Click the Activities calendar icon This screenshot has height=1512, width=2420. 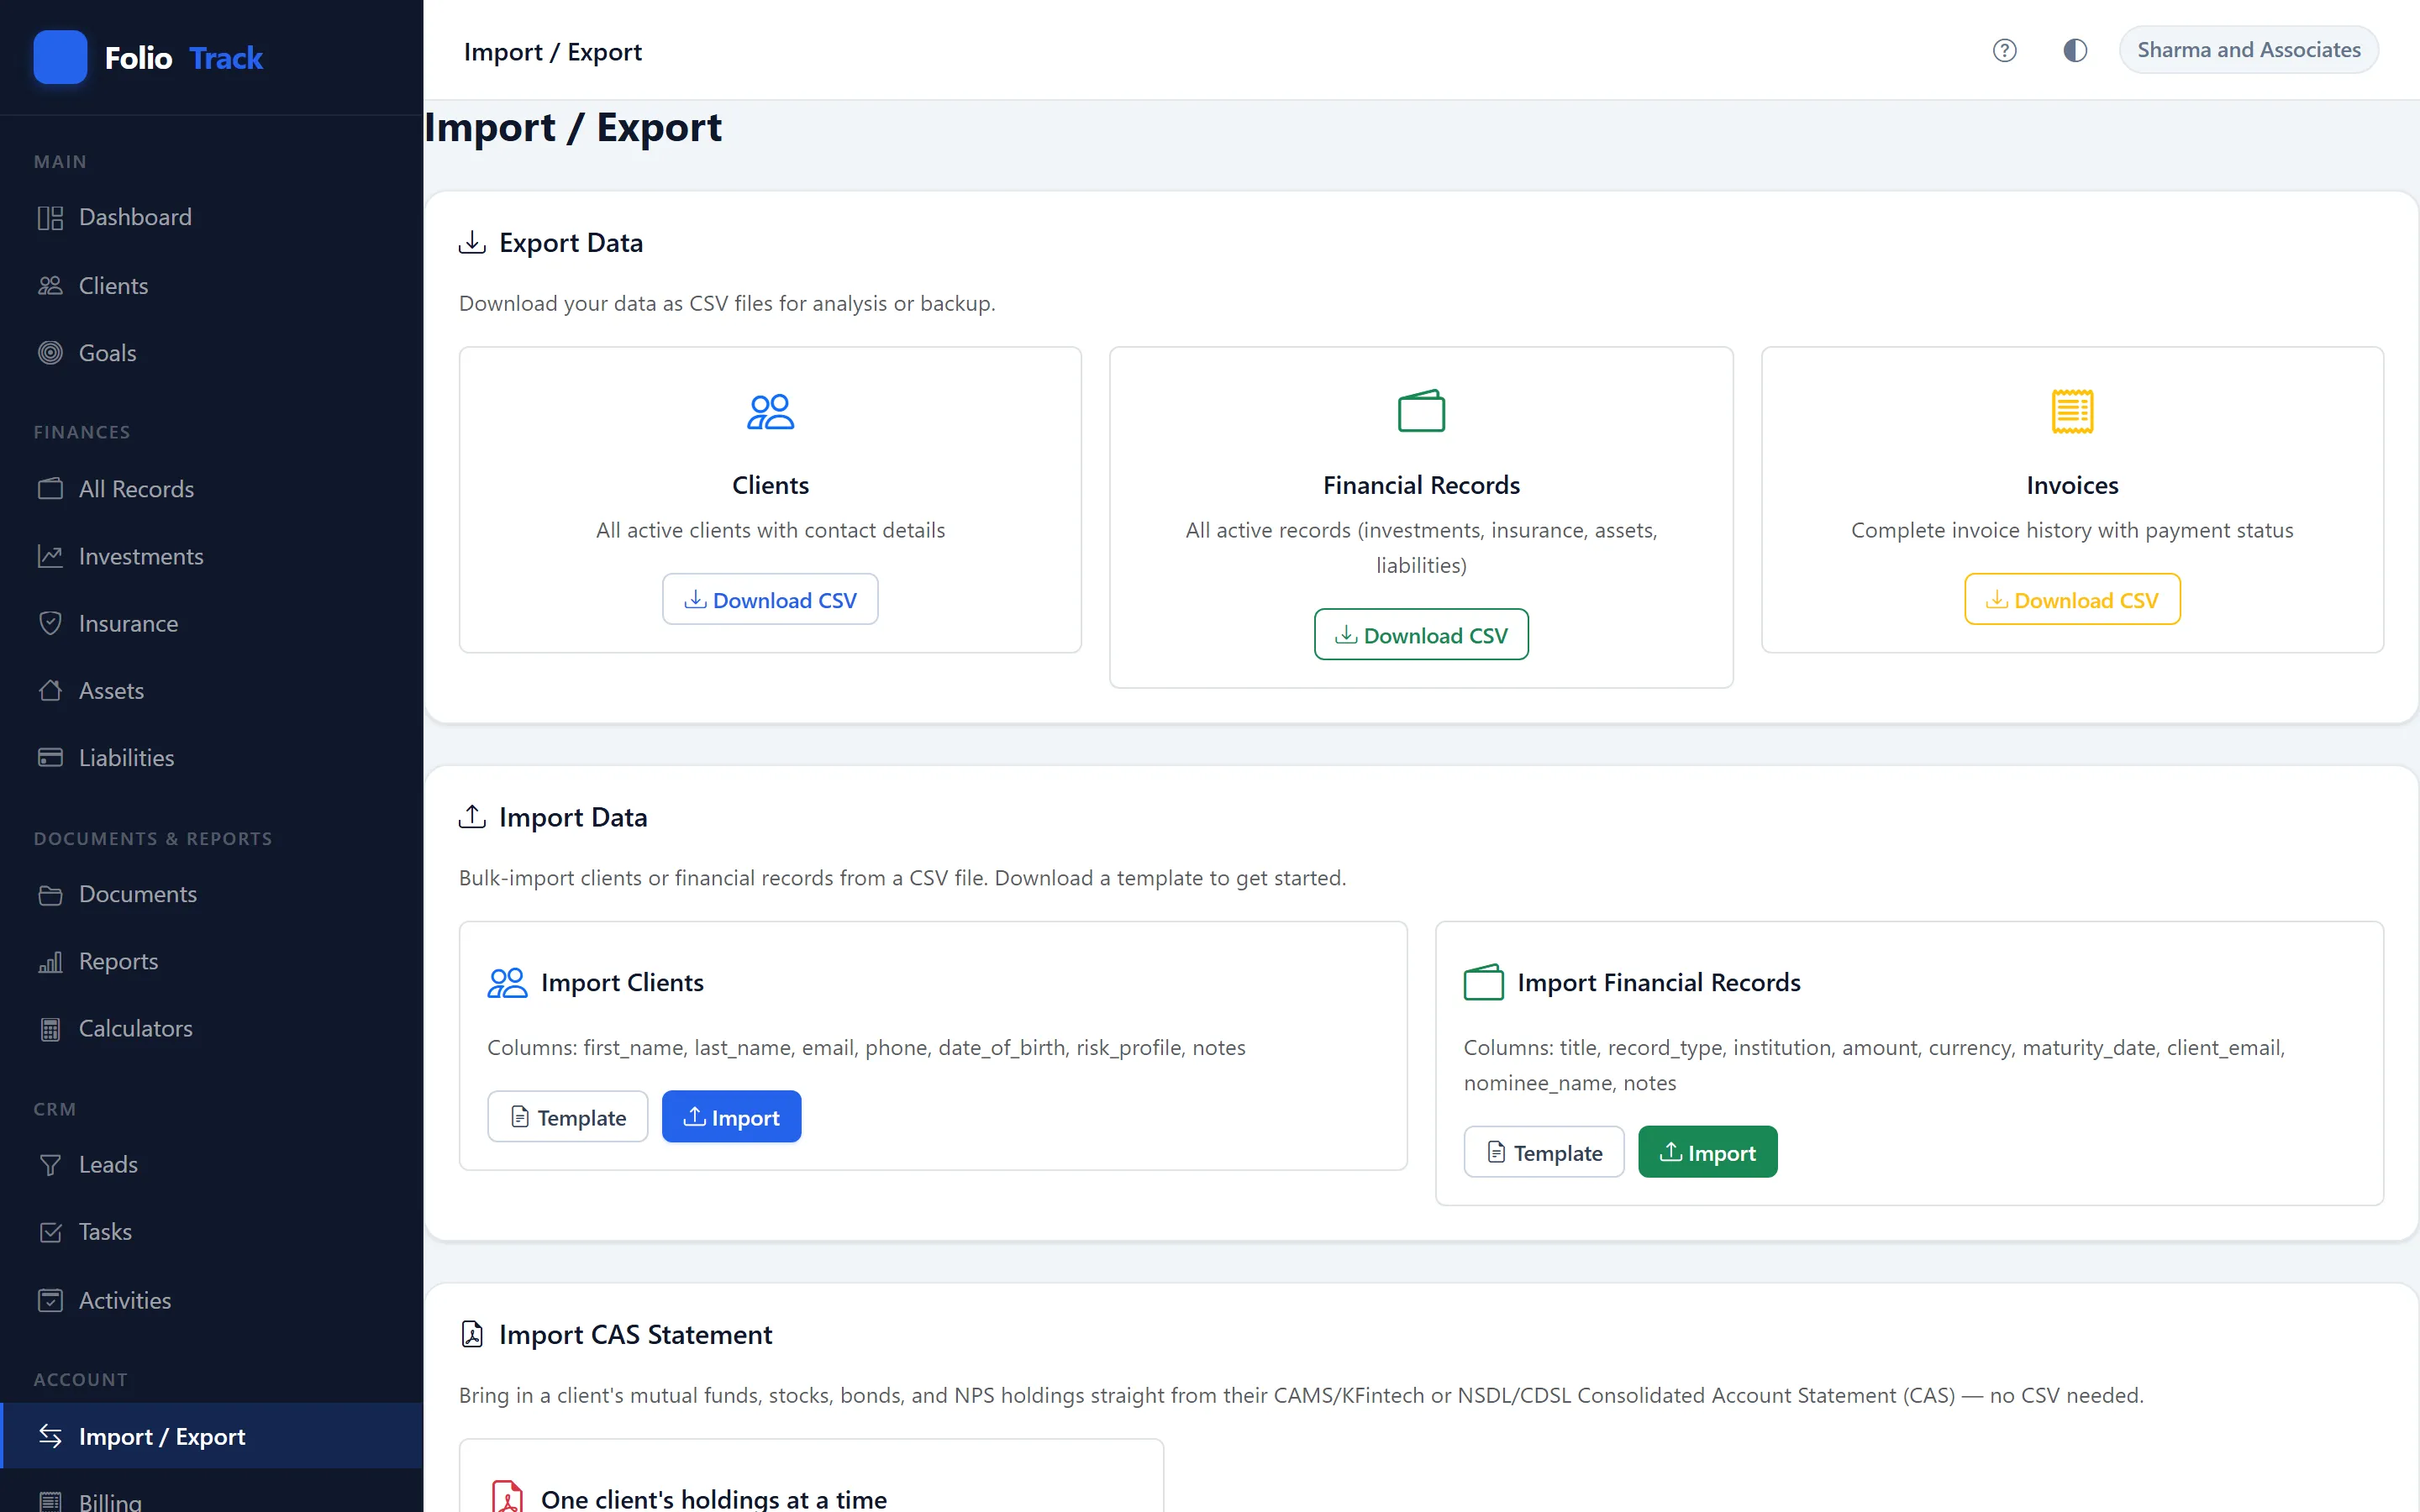coord(50,1300)
